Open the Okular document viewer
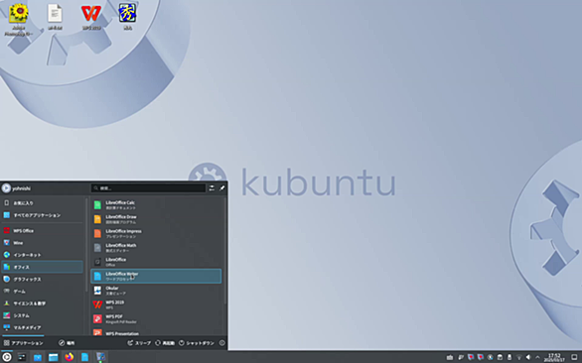582x363 pixels. 156,291
